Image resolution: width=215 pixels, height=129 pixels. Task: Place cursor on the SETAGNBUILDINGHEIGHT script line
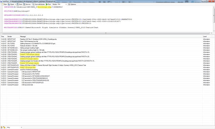24,15
